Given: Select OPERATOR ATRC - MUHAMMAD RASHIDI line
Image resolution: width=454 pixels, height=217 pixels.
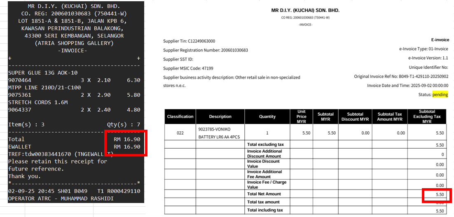Looking at the screenshot, I should pyautogui.click(x=61, y=199).
